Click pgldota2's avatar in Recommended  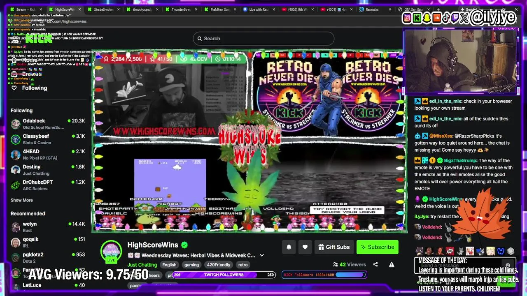16,258
